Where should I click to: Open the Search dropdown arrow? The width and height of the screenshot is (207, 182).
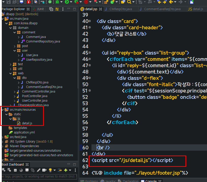click(133, 2)
